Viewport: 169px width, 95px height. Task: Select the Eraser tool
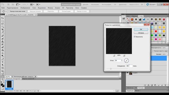[3, 47]
